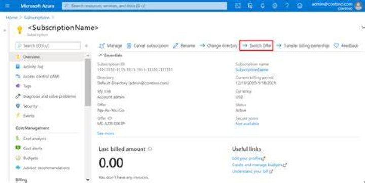Image resolution: width=365 pixels, height=183 pixels.
Task: Open the admin@contoso.com account avatar
Action: (359, 6)
